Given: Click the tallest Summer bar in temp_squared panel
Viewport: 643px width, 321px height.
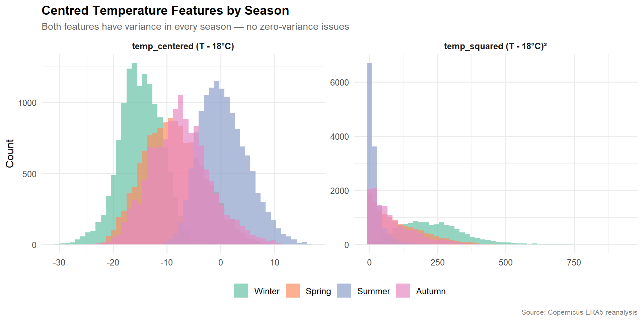Looking at the screenshot, I should tap(369, 134).
